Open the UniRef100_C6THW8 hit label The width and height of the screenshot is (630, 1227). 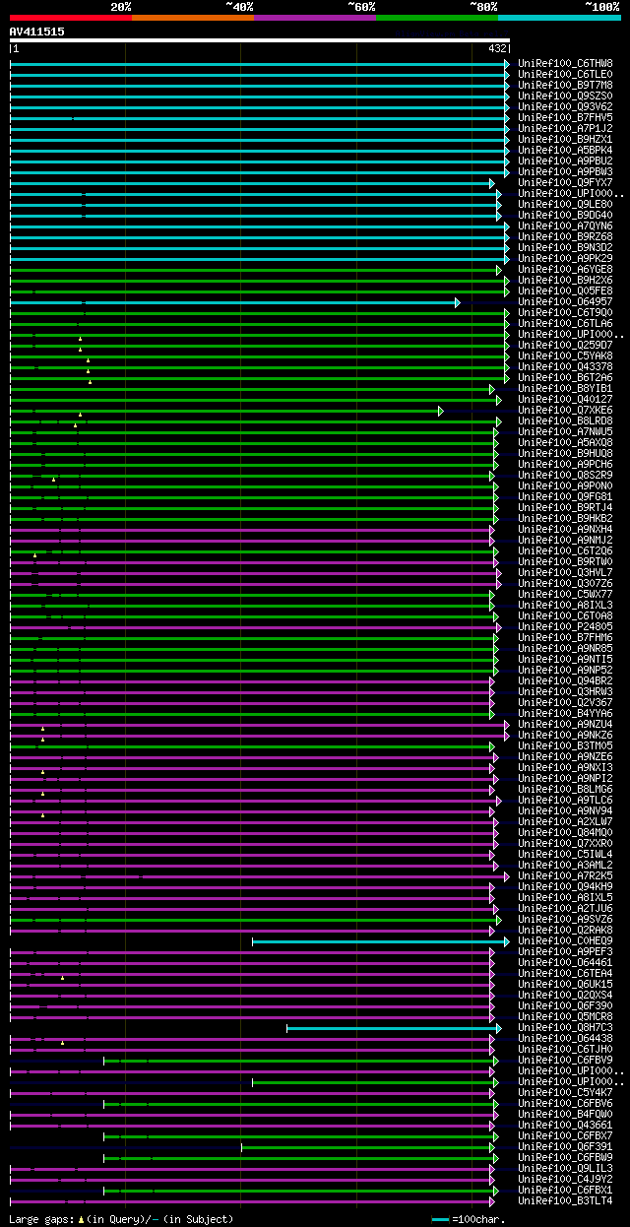pyautogui.click(x=565, y=63)
